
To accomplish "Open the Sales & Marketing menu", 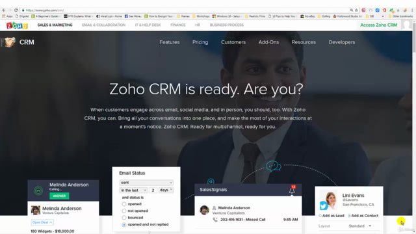I will 55,25.
